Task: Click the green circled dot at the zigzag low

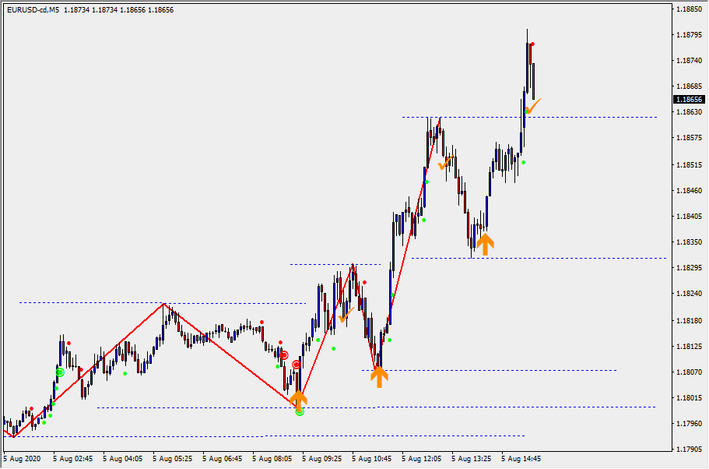Action: pos(300,411)
